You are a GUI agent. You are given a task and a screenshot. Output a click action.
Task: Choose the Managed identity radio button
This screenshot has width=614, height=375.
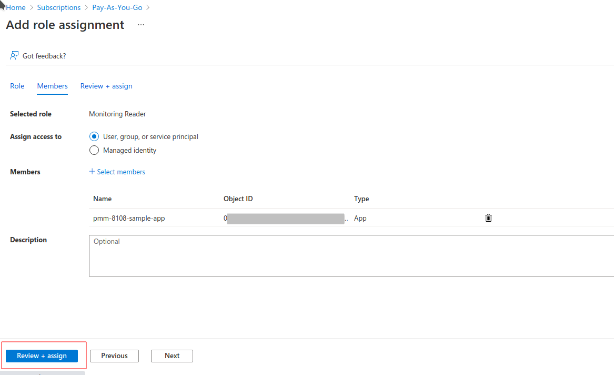[94, 150]
